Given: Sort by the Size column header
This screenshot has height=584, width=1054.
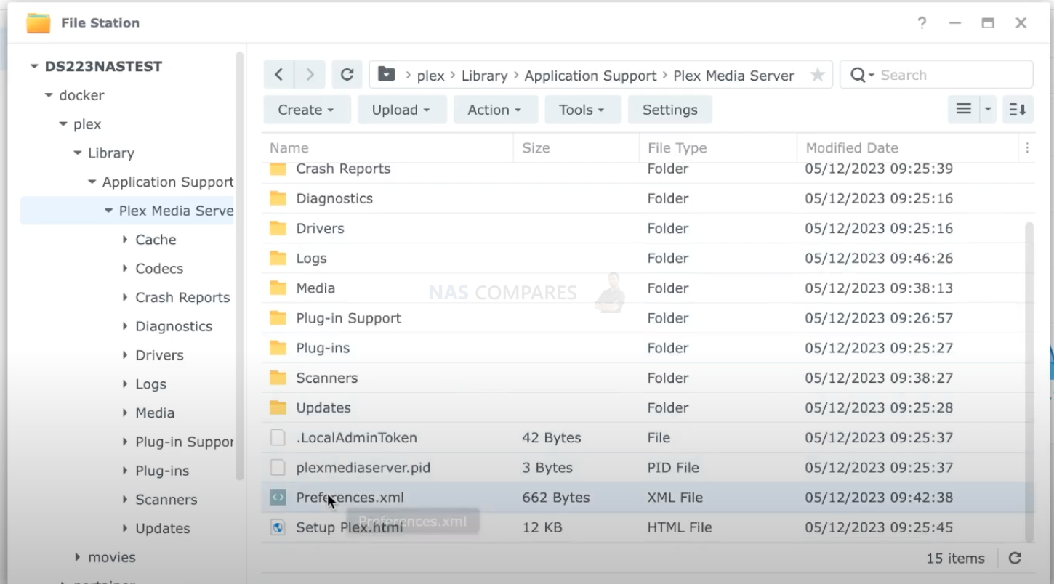Looking at the screenshot, I should [576, 147].
